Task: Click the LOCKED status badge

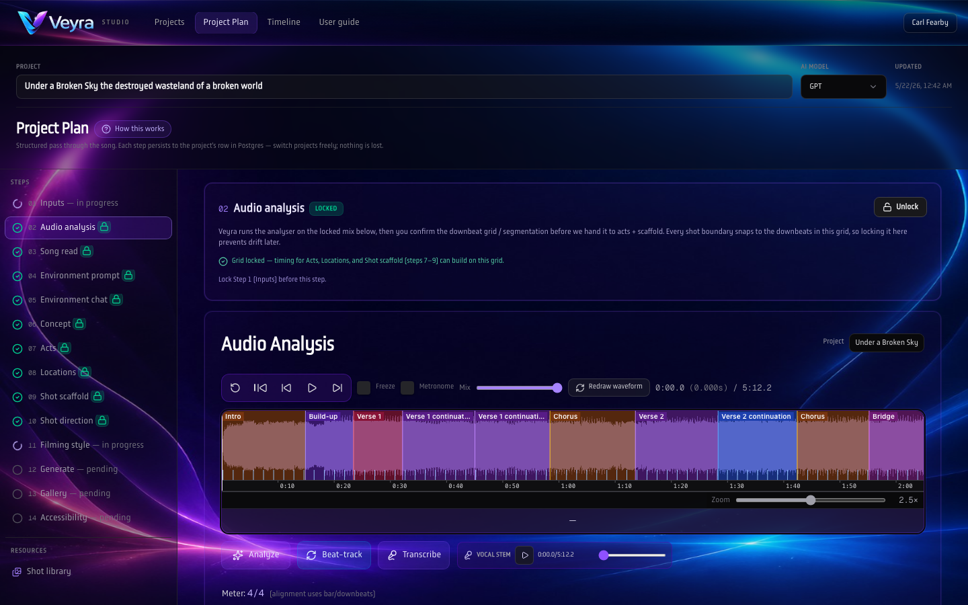Action: (x=326, y=209)
